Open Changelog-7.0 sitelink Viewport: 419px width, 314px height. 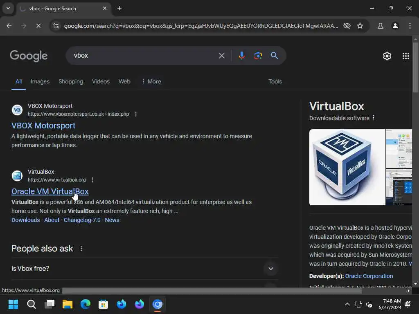coord(82,220)
